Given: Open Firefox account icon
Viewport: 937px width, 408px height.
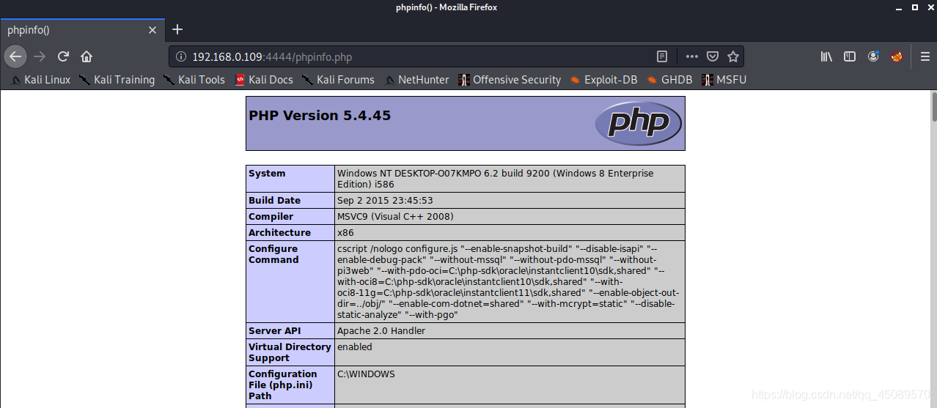Looking at the screenshot, I should [873, 56].
